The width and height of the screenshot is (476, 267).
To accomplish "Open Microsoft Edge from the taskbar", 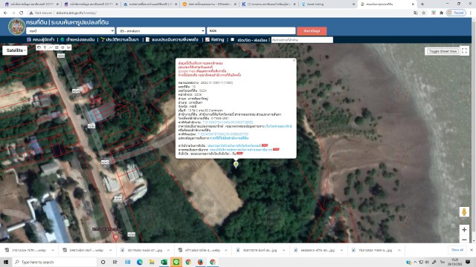I will pos(140,262).
